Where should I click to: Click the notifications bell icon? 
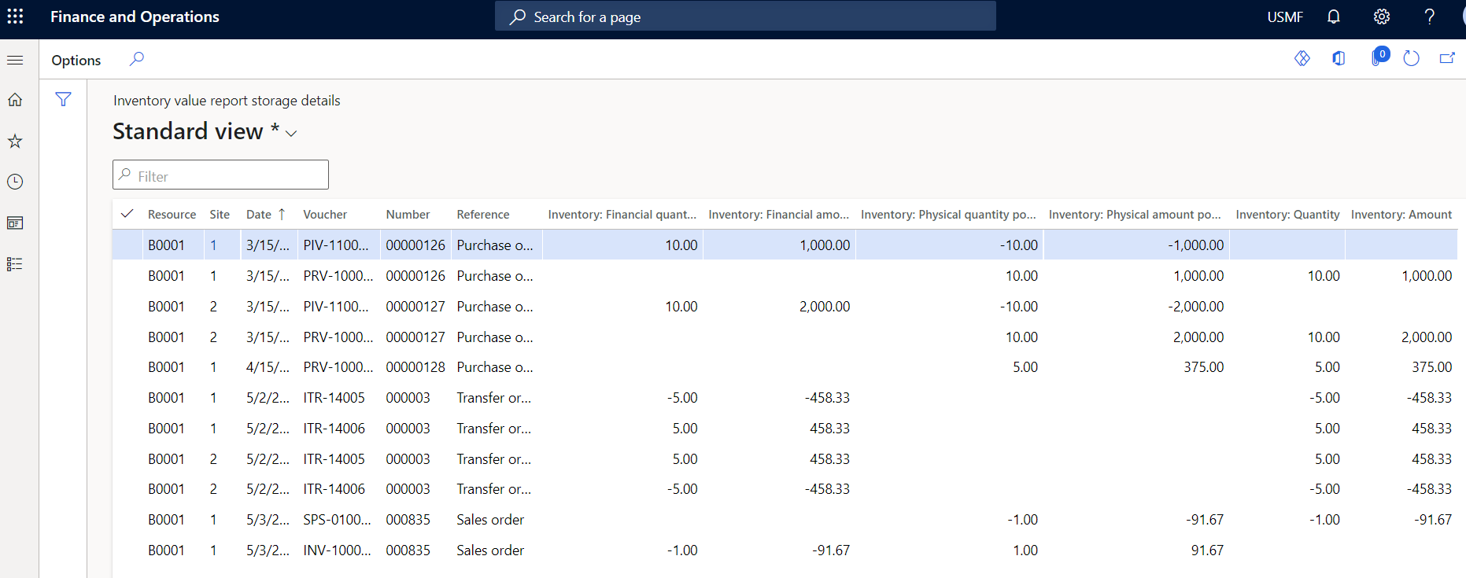tap(1333, 17)
